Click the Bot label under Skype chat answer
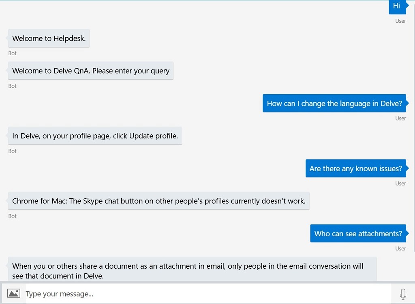 (12, 216)
